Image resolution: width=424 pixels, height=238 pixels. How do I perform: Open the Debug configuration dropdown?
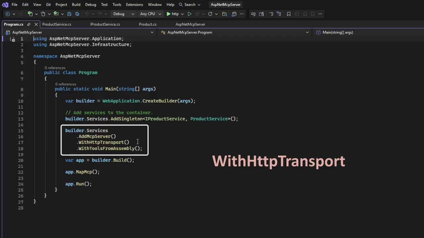pos(123,14)
